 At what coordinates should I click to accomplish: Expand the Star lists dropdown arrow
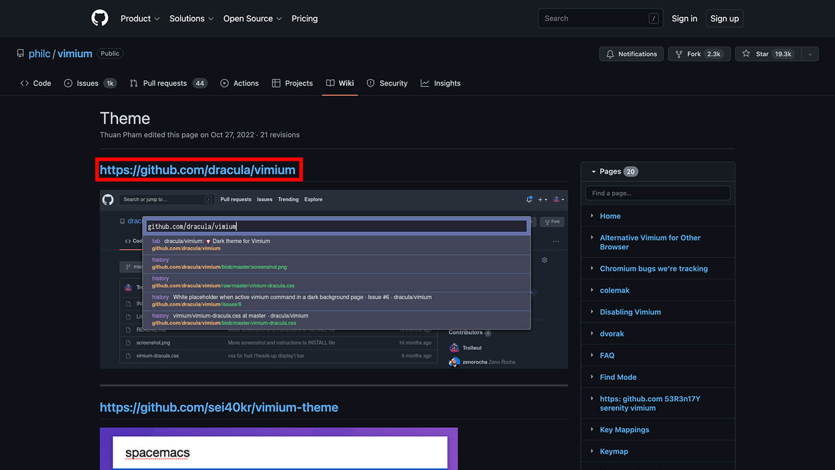(810, 54)
